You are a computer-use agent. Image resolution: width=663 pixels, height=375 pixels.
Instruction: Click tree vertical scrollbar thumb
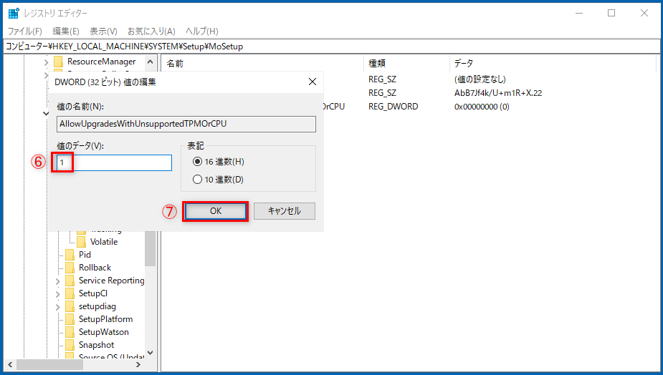150,248
